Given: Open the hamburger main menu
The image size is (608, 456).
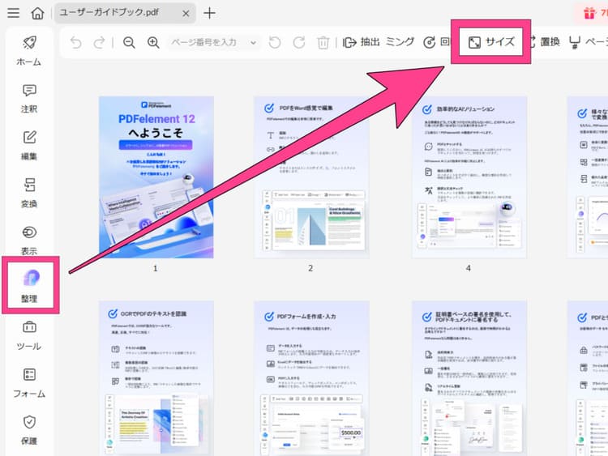Looking at the screenshot, I should point(13,13).
